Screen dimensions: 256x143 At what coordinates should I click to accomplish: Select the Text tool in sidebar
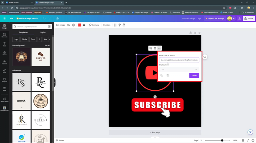[4, 44]
